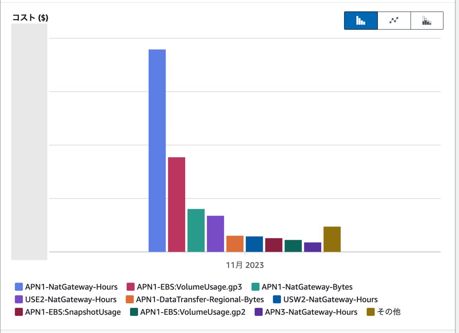The height and width of the screenshot is (333, 459).
Task: Select the maroon EBS:SnapshotUsage bar
Action: click(274, 245)
